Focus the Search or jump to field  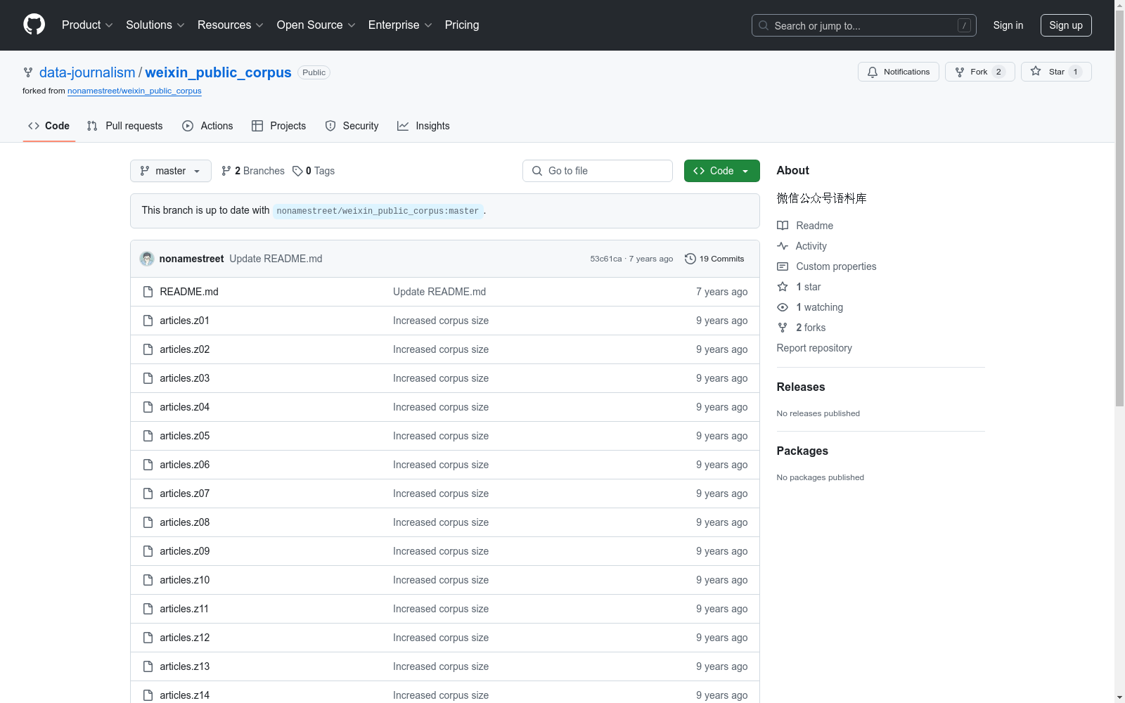click(x=863, y=25)
